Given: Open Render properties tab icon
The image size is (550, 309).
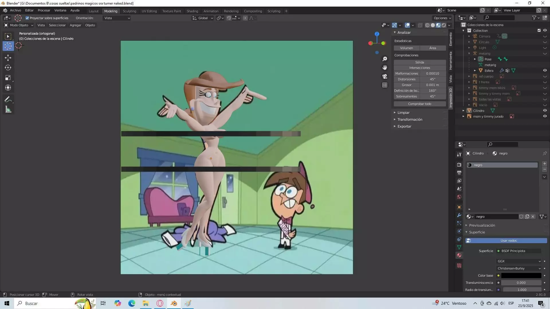Looking at the screenshot, I should [459, 165].
